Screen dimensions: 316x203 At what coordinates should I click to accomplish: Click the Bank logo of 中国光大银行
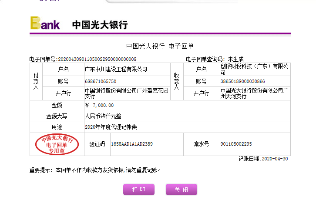pos(45,23)
